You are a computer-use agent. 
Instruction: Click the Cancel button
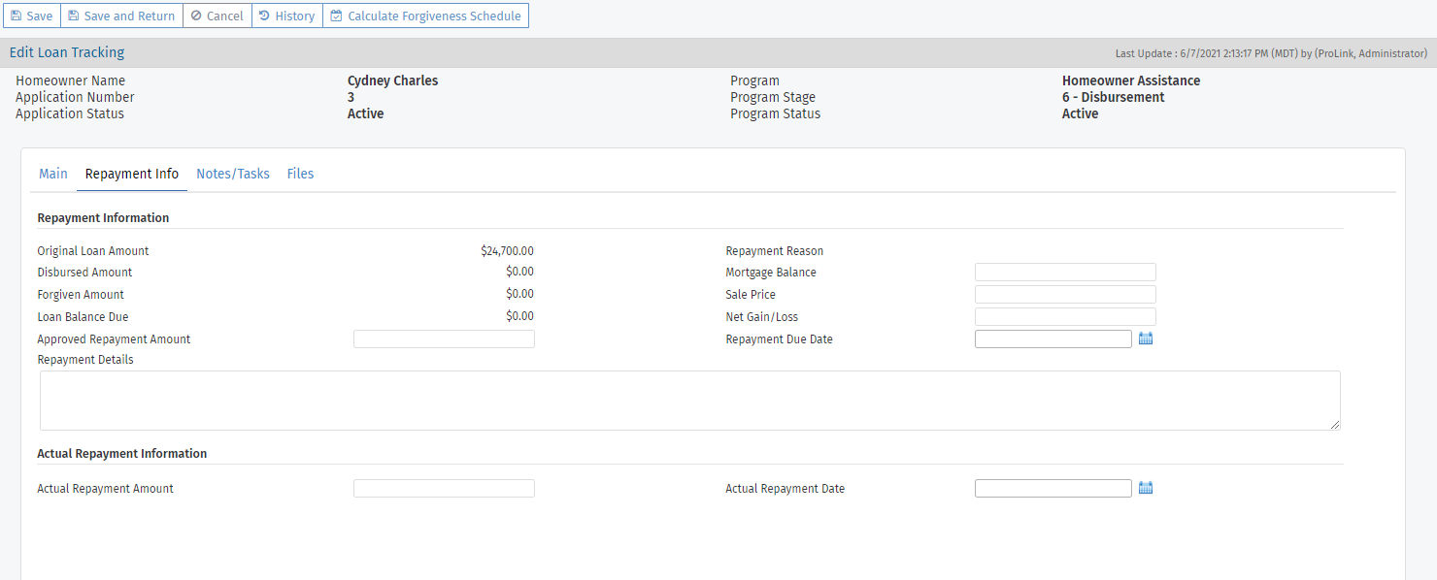pos(217,15)
